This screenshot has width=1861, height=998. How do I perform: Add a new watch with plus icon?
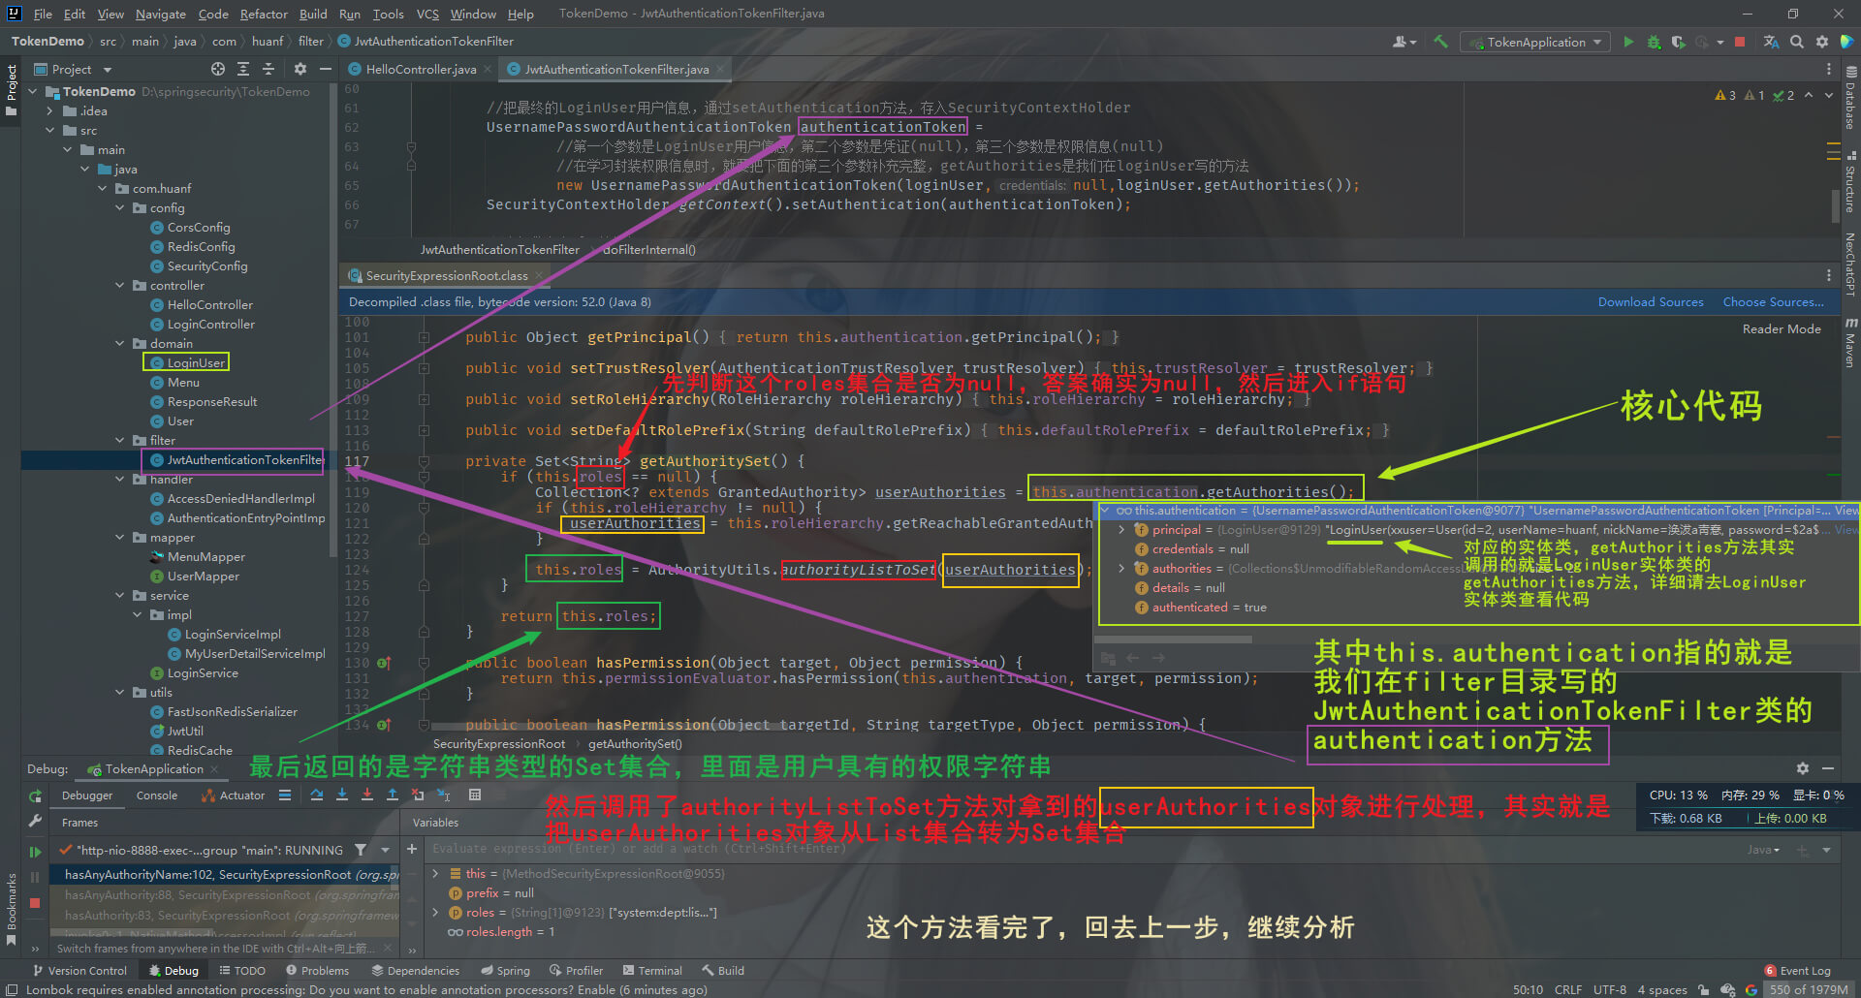pos(412,849)
